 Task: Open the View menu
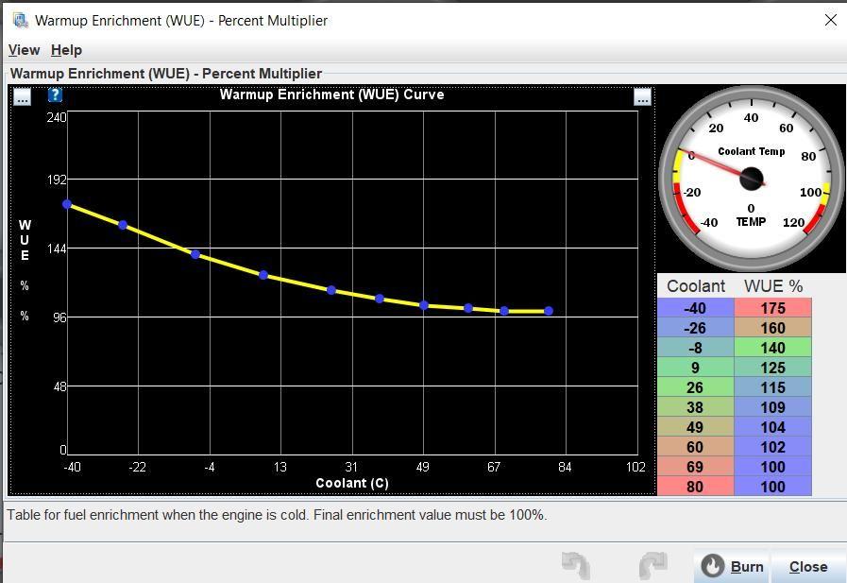point(24,50)
